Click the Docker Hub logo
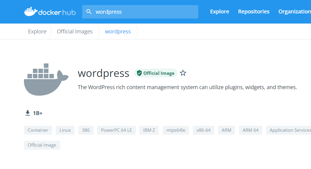 [50, 12]
